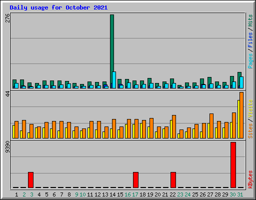
Task: Click green weekend day label '16'
Action: (x=127, y=194)
